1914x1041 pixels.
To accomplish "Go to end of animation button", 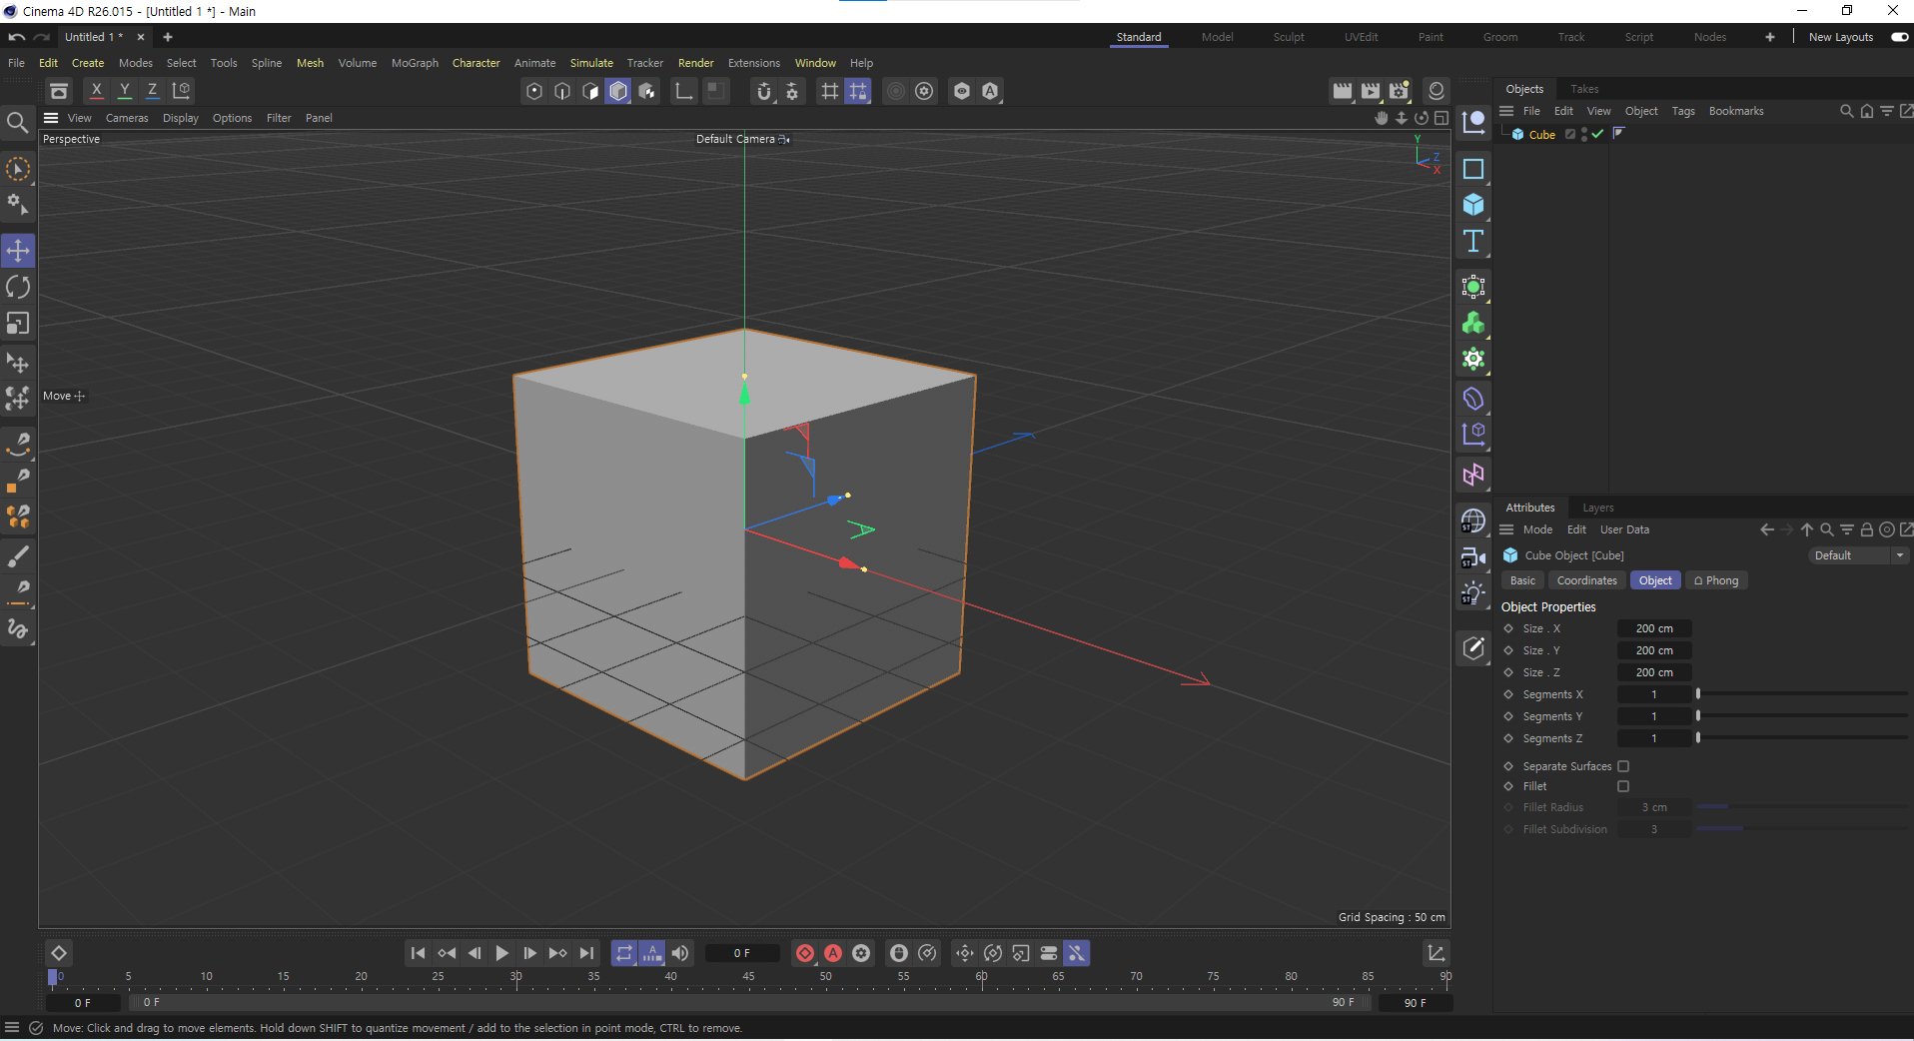I will [586, 953].
